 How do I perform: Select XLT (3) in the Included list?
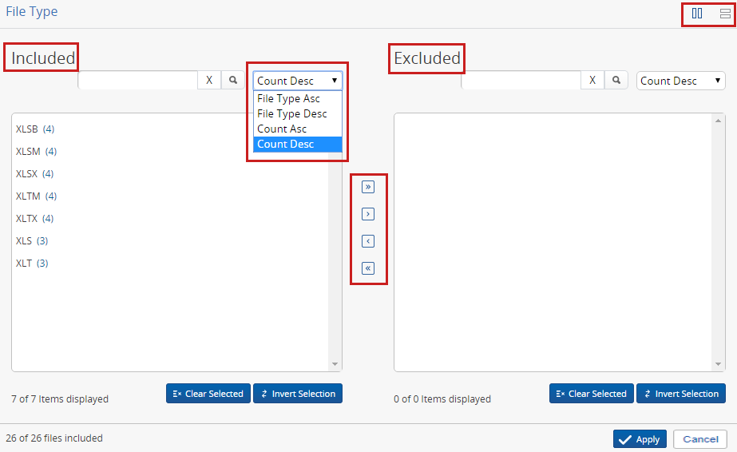point(32,263)
